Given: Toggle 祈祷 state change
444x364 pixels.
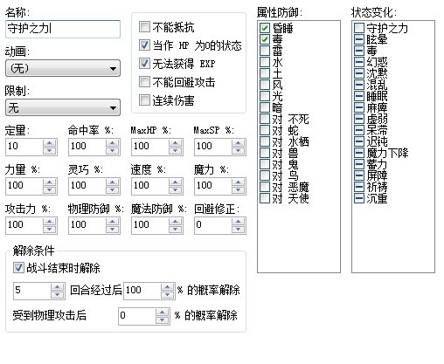Looking at the screenshot, I should (x=359, y=187).
